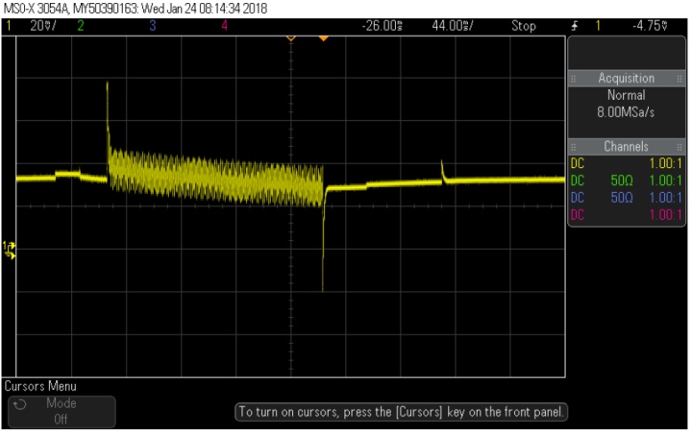Image resolution: width=692 pixels, height=433 pixels.
Task: Click the channel 4 label in status bar
Action: 224,26
